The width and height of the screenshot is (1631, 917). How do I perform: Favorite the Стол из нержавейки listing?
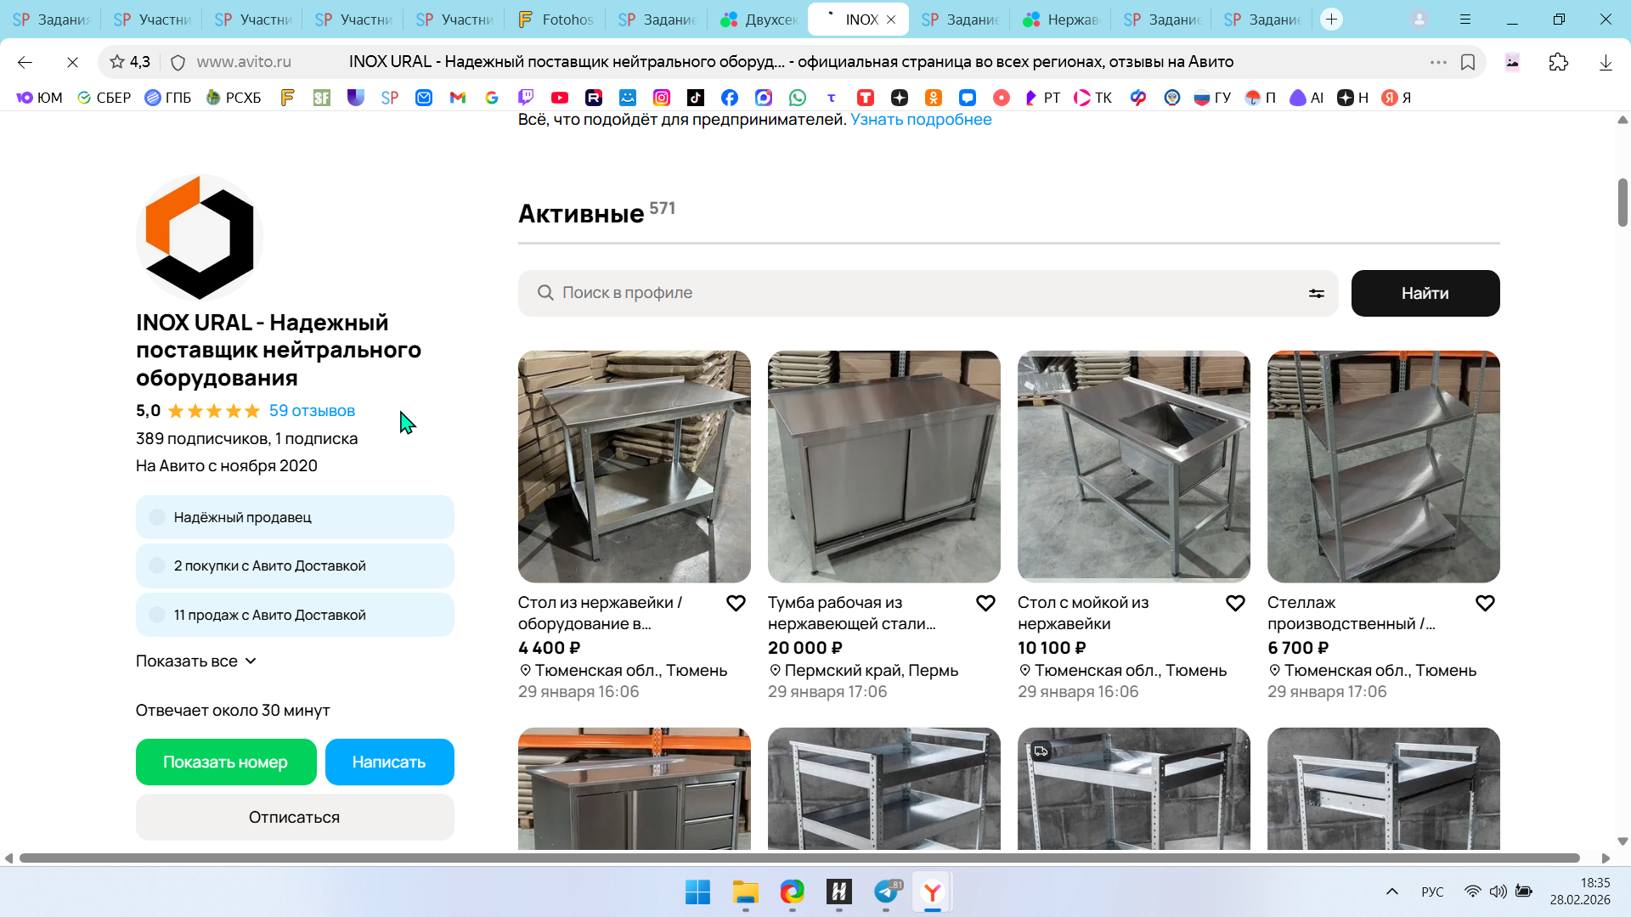click(x=736, y=603)
